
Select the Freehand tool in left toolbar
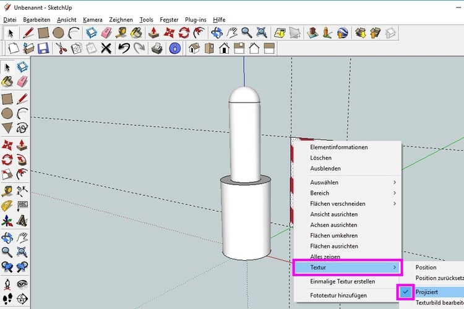(22, 129)
